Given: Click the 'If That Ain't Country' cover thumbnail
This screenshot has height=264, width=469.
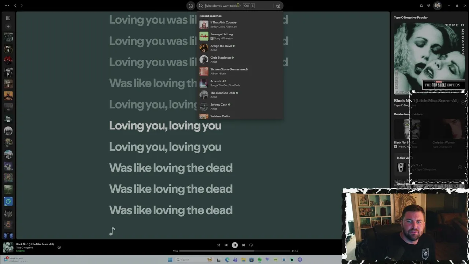Looking at the screenshot, I should click(x=204, y=25).
